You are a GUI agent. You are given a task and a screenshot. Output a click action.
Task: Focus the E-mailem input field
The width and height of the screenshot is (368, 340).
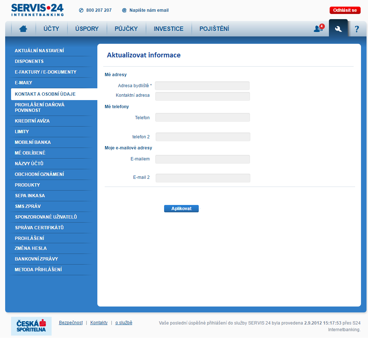[x=202, y=159]
